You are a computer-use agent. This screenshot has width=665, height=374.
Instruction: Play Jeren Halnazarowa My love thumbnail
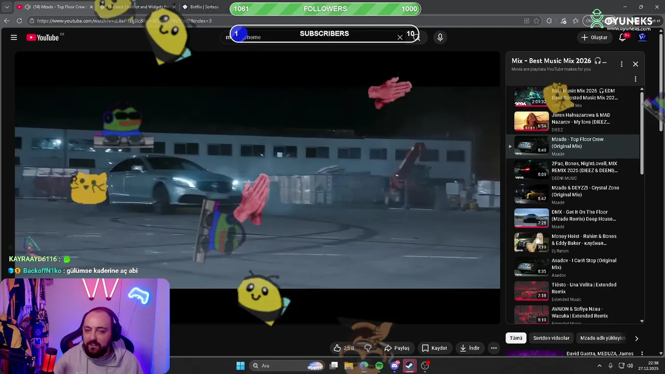[531, 121]
